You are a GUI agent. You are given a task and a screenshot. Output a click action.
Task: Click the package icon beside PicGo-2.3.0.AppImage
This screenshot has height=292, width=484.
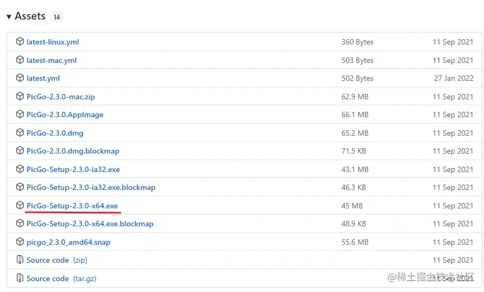click(20, 114)
